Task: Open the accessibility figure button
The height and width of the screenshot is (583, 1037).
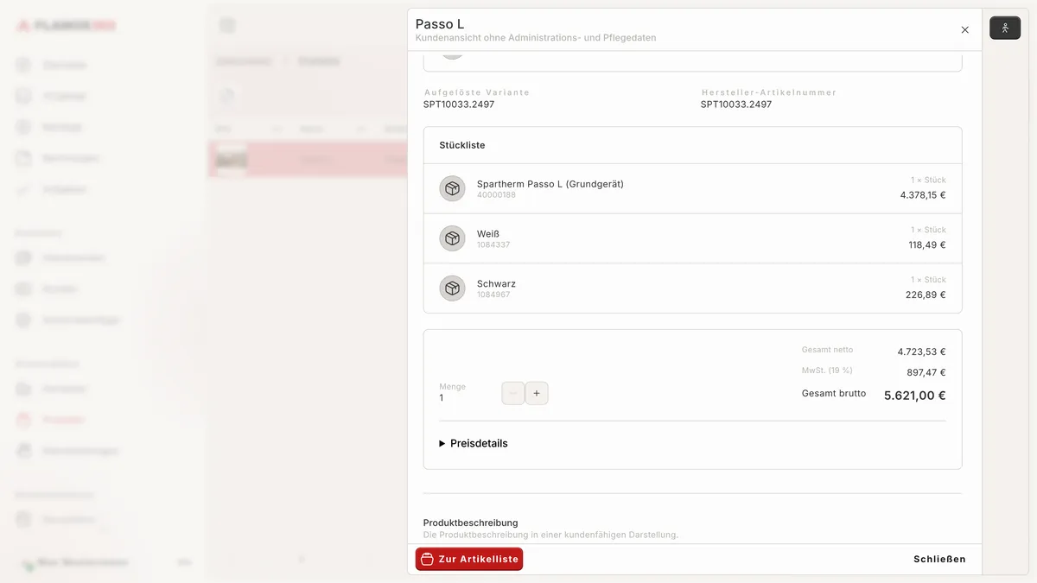Action: click(1005, 29)
